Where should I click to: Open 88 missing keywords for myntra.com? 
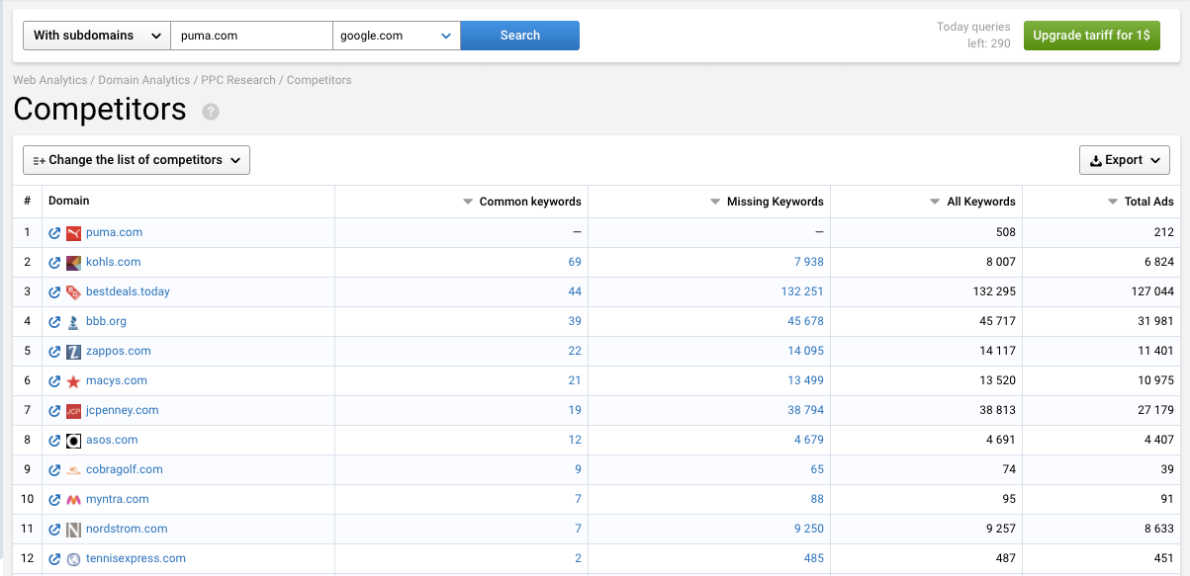point(817,500)
